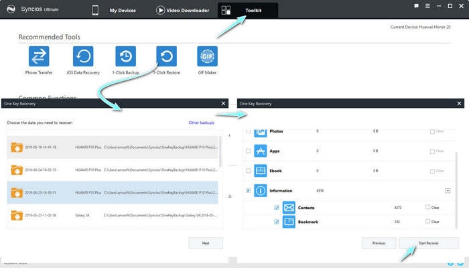469x268 pixels.
Task: Close the left One Key Recovery dialog
Action: 223,103
